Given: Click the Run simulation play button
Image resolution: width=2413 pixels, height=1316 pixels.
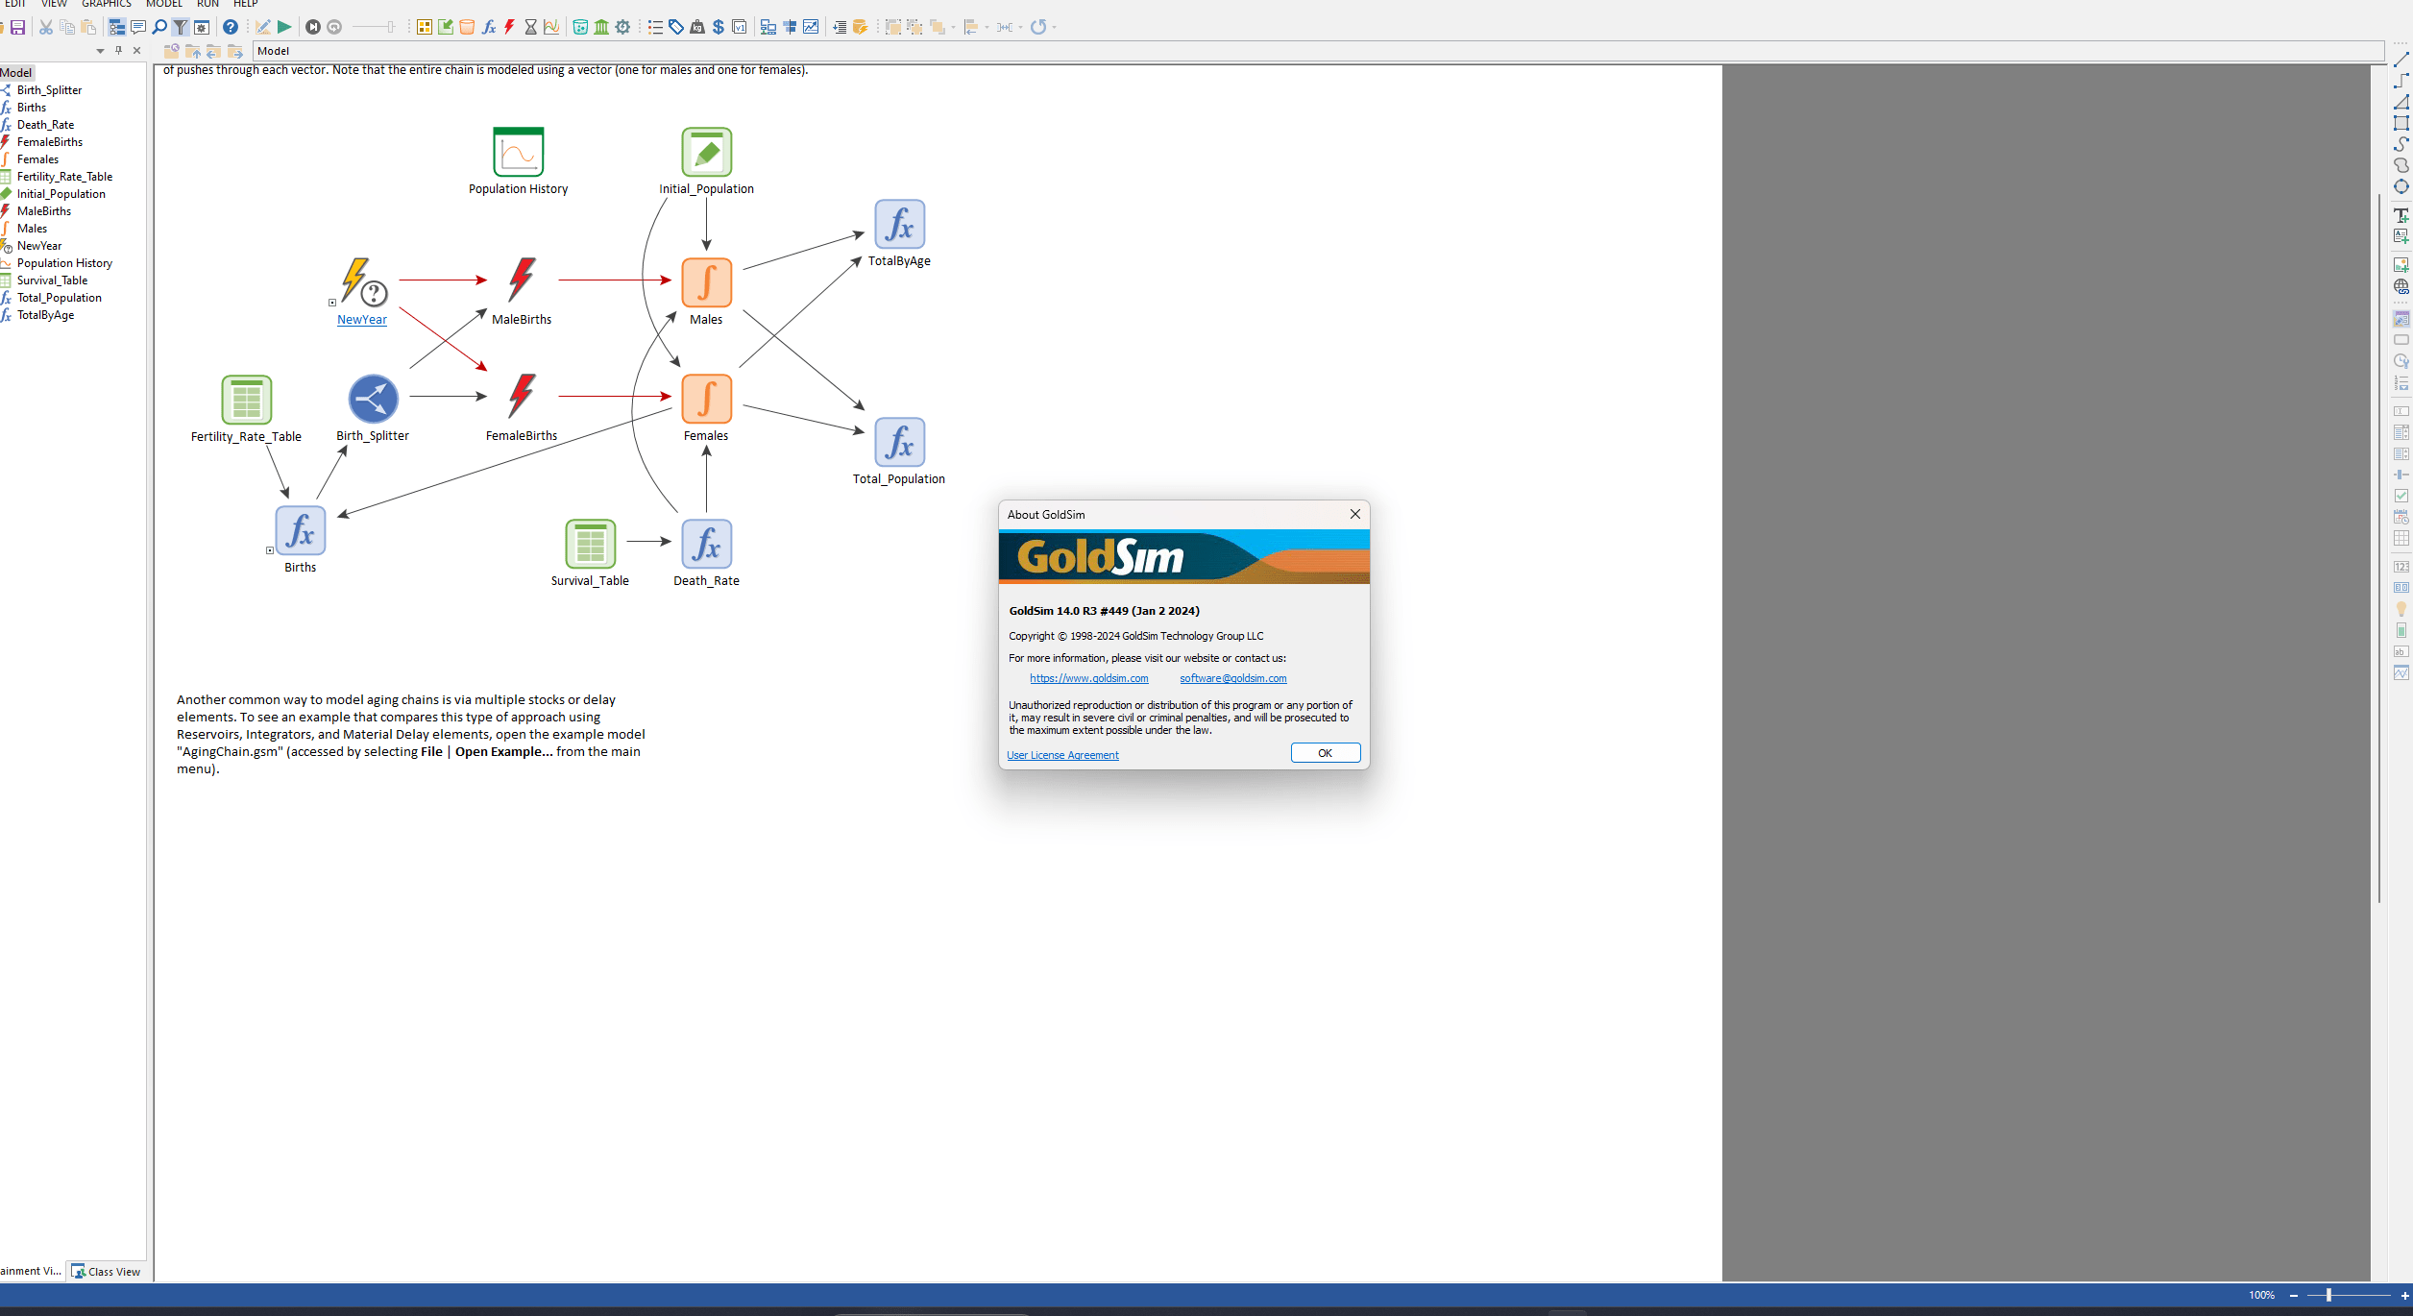Looking at the screenshot, I should (x=282, y=28).
